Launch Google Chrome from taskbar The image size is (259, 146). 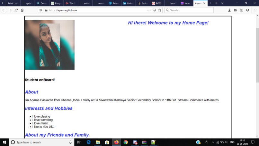tap(126, 142)
